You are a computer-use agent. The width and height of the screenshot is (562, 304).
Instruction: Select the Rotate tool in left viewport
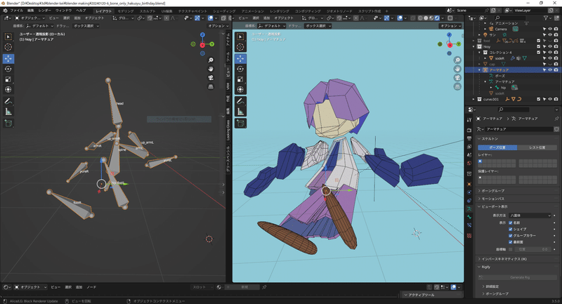coord(8,69)
